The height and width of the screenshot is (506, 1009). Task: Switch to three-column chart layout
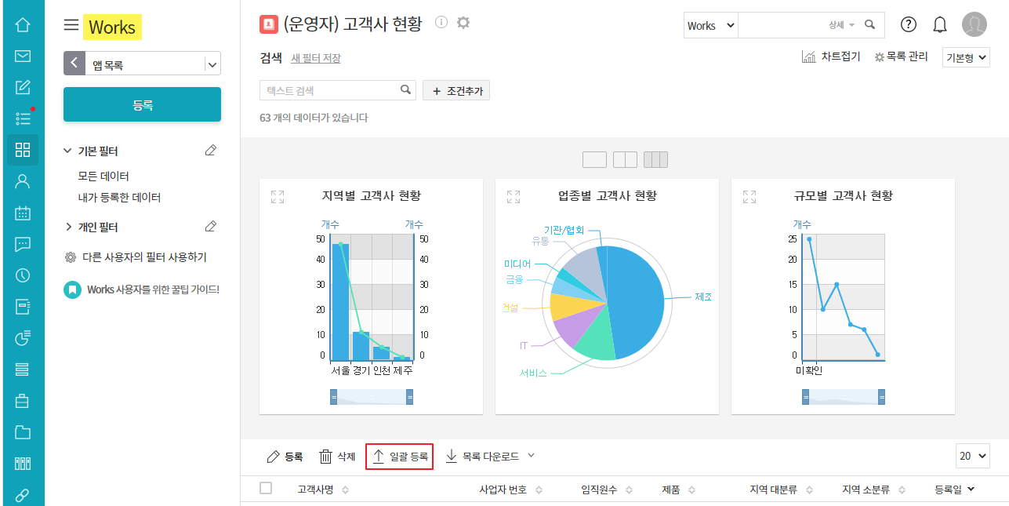pos(655,160)
